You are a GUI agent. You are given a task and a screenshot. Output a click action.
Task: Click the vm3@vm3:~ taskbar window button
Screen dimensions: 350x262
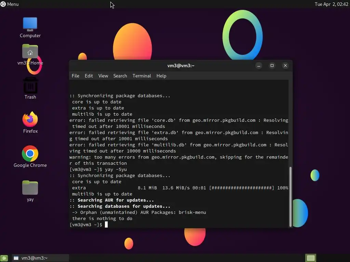tap(40, 258)
